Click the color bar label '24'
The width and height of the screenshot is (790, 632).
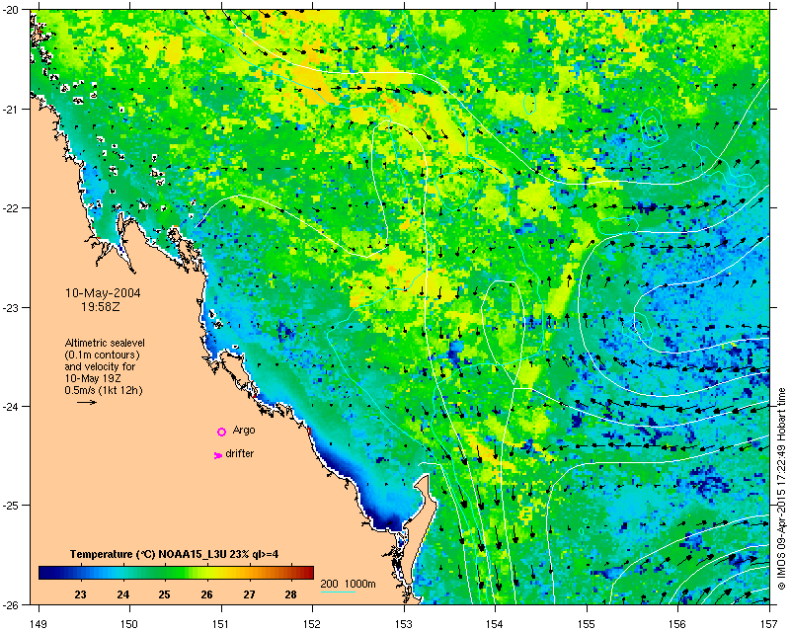tap(122, 594)
